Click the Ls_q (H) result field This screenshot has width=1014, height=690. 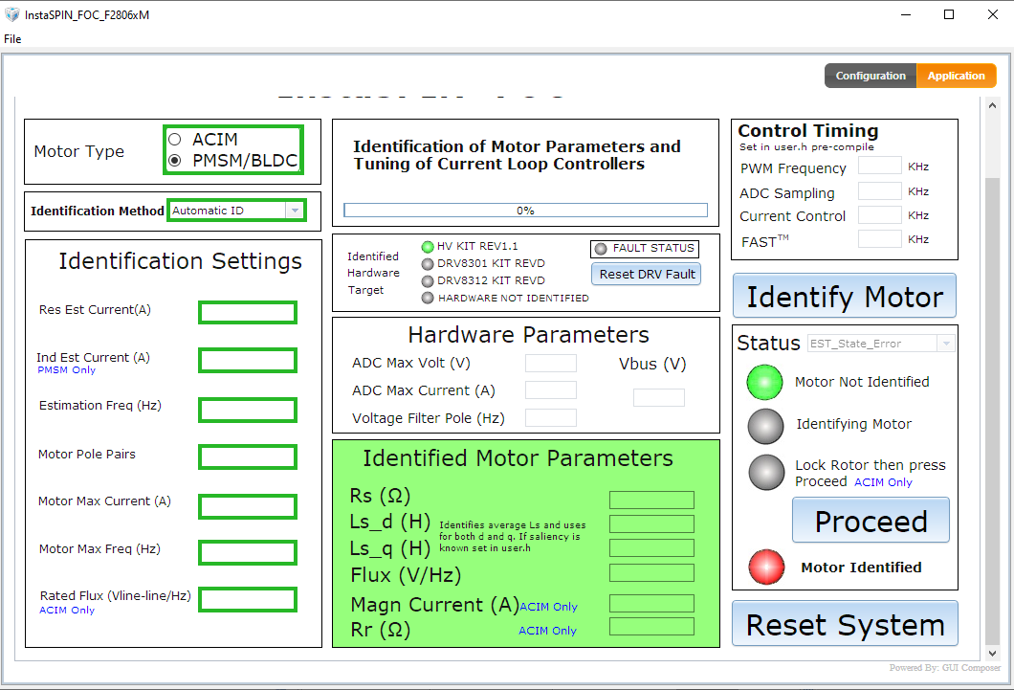[651, 547]
